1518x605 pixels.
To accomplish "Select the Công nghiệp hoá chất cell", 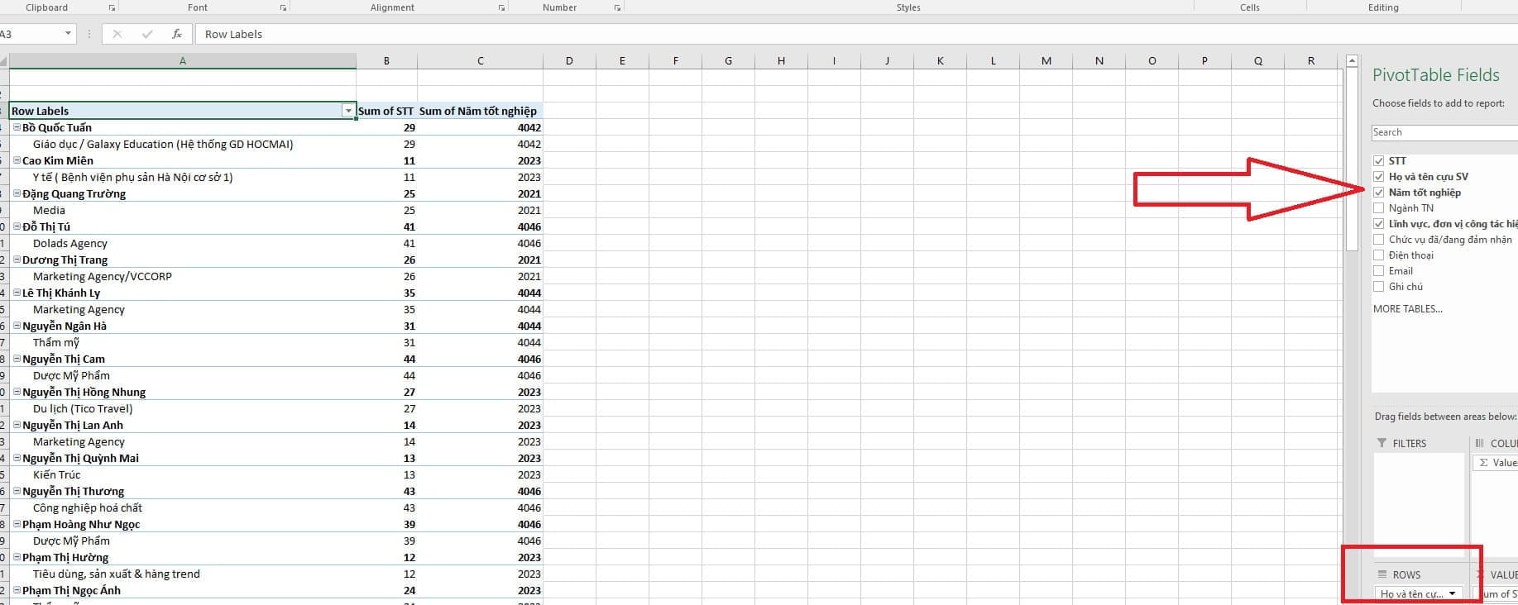I will tap(183, 507).
